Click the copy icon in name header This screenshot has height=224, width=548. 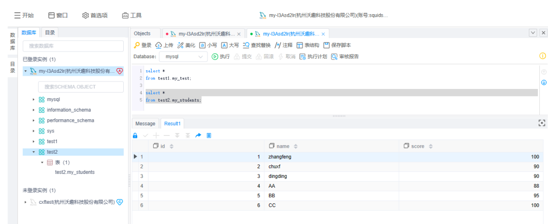pos(271,146)
